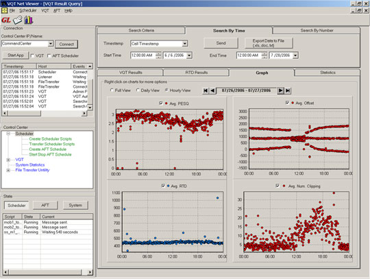This screenshot has width=370, height=279.
Task: Select Start Stop AFT Schedule item
Action: pos(50,155)
